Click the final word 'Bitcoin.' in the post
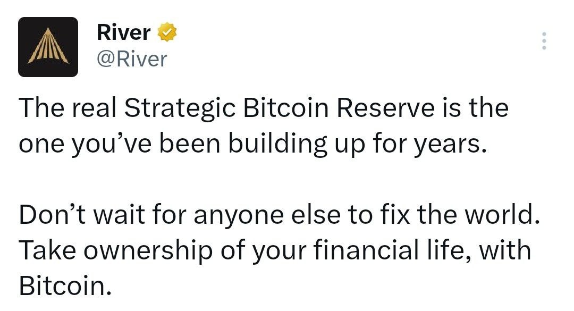The width and height of the screenshot is (574, 311). [65, 285]
